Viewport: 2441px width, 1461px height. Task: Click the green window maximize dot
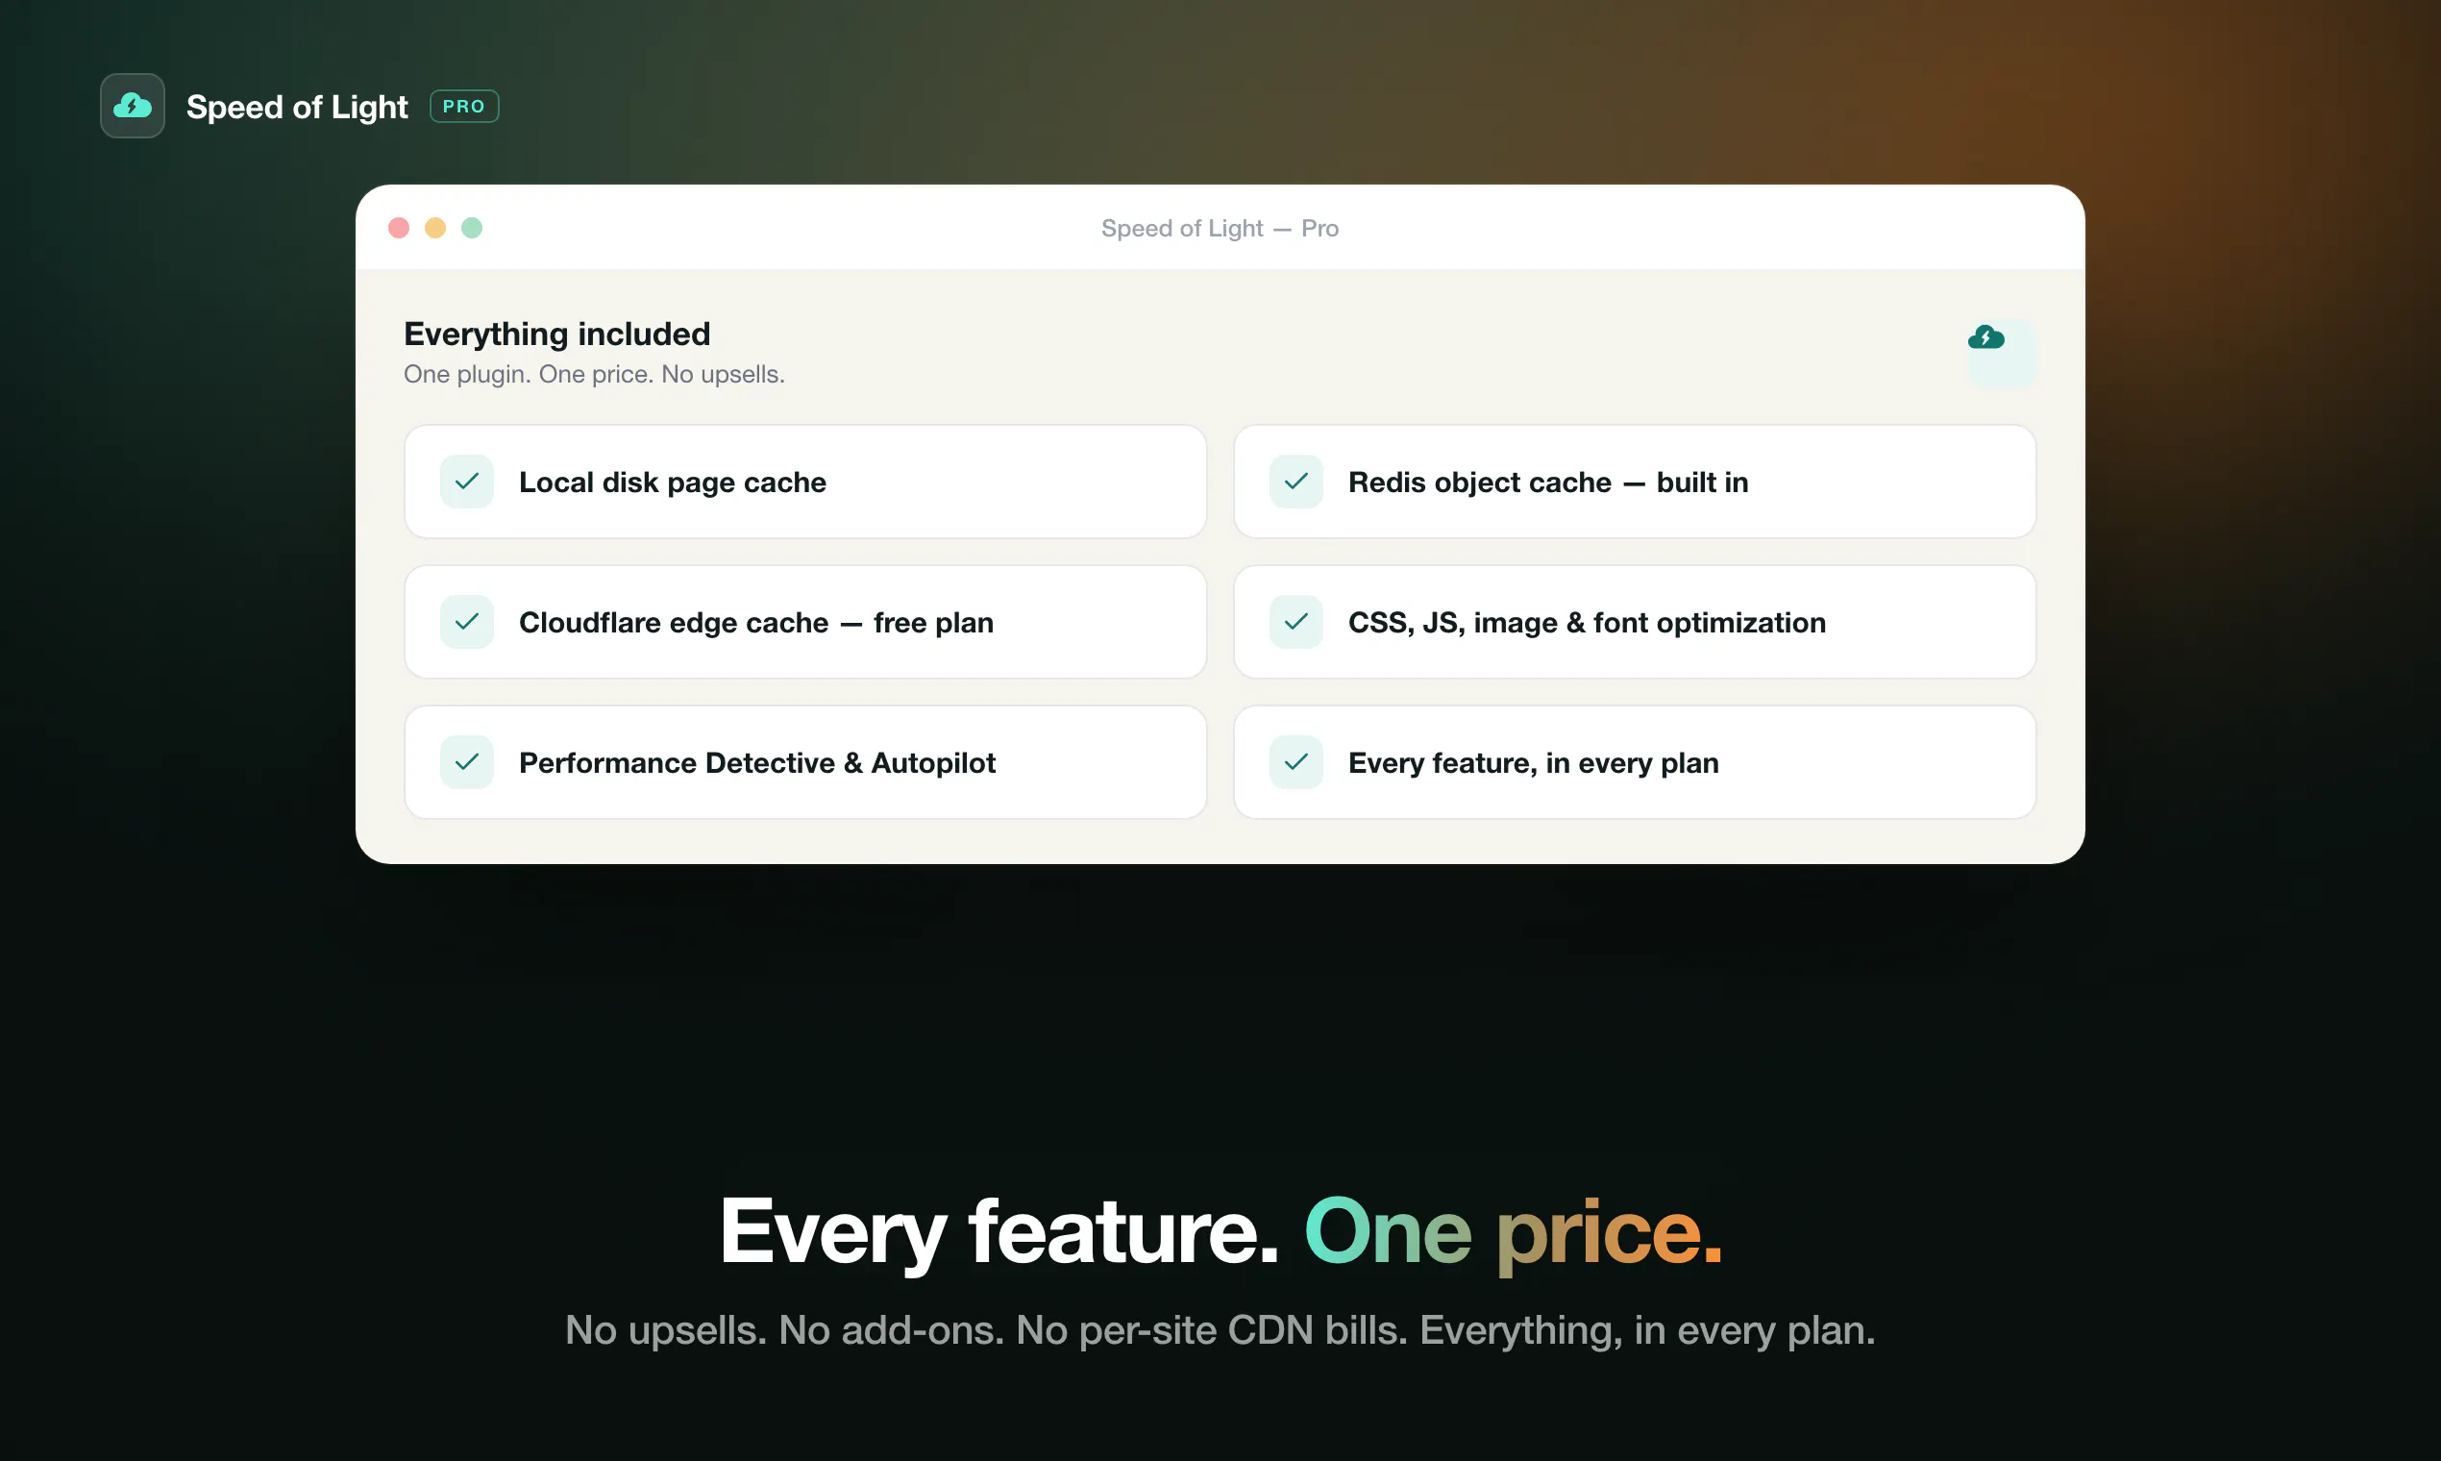point(472,229)
